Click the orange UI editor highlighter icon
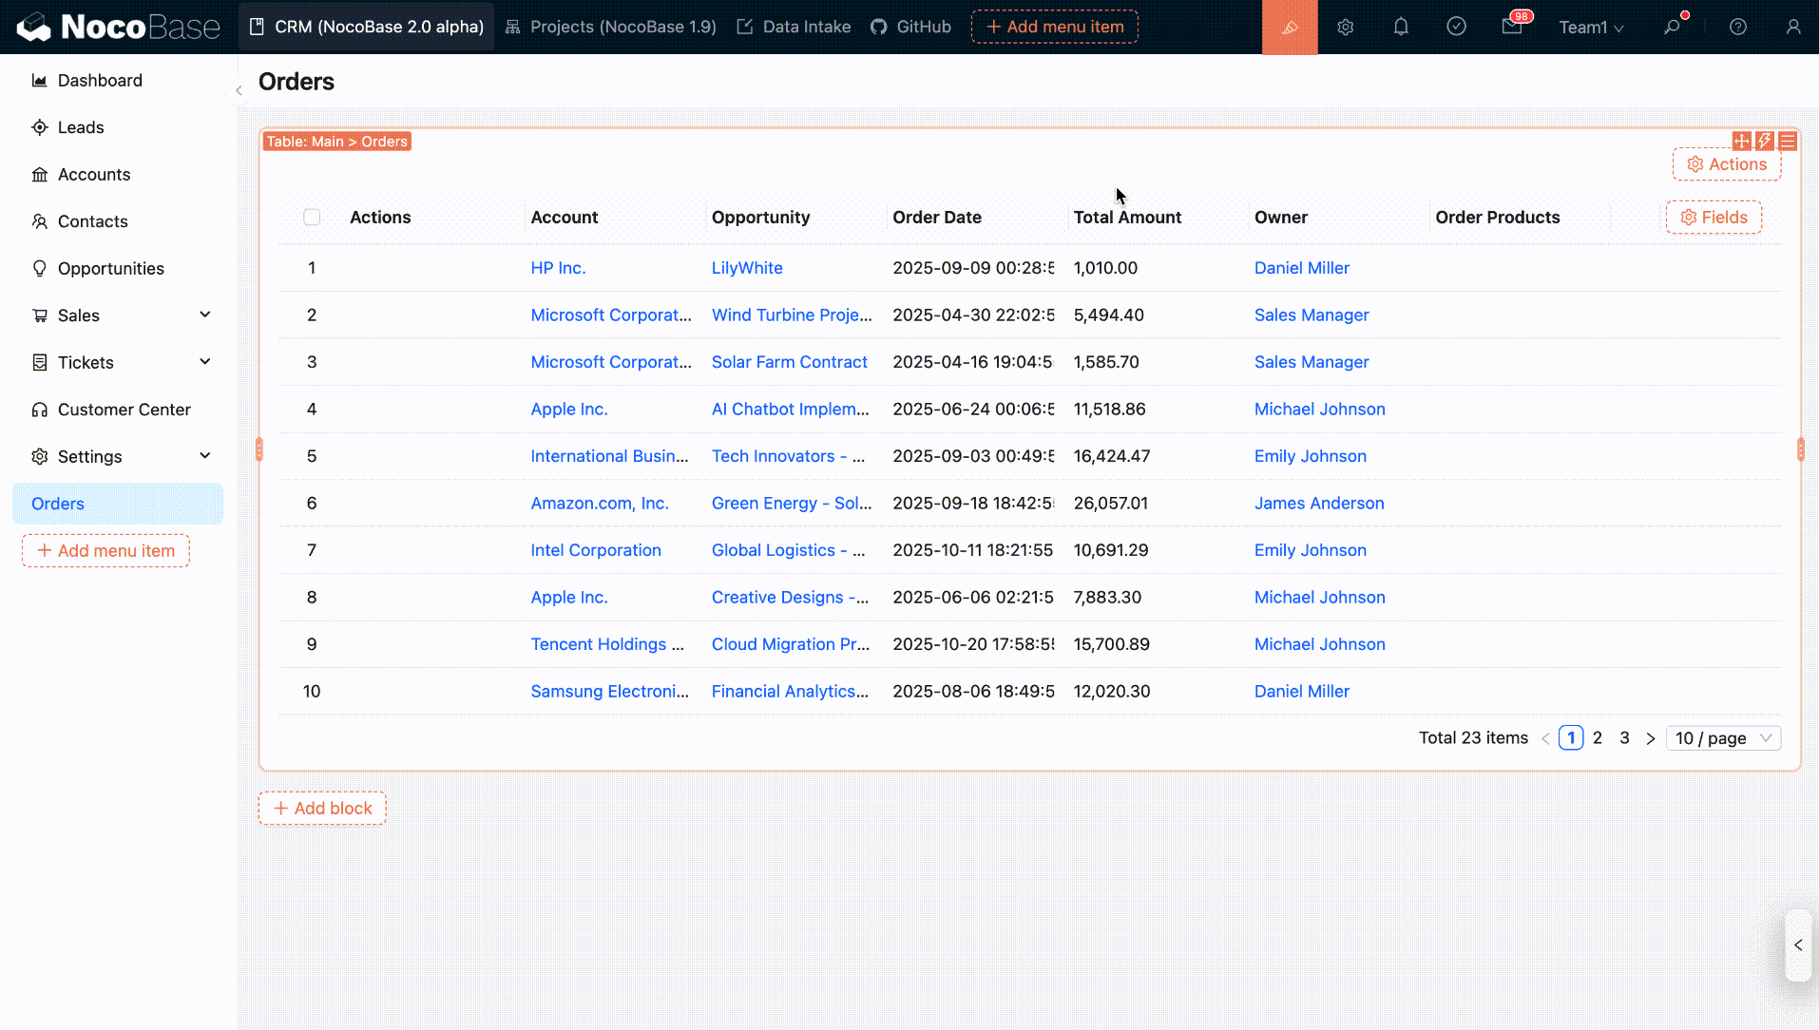Viewport: 1819px width, 1030px height. pos(1289,28)
